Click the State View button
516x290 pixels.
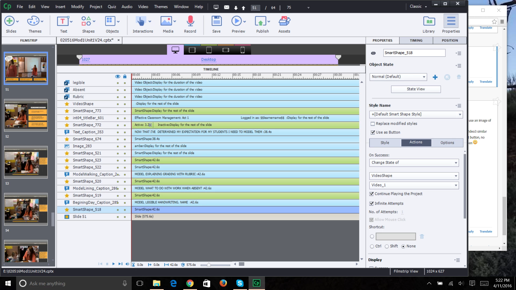415,89
